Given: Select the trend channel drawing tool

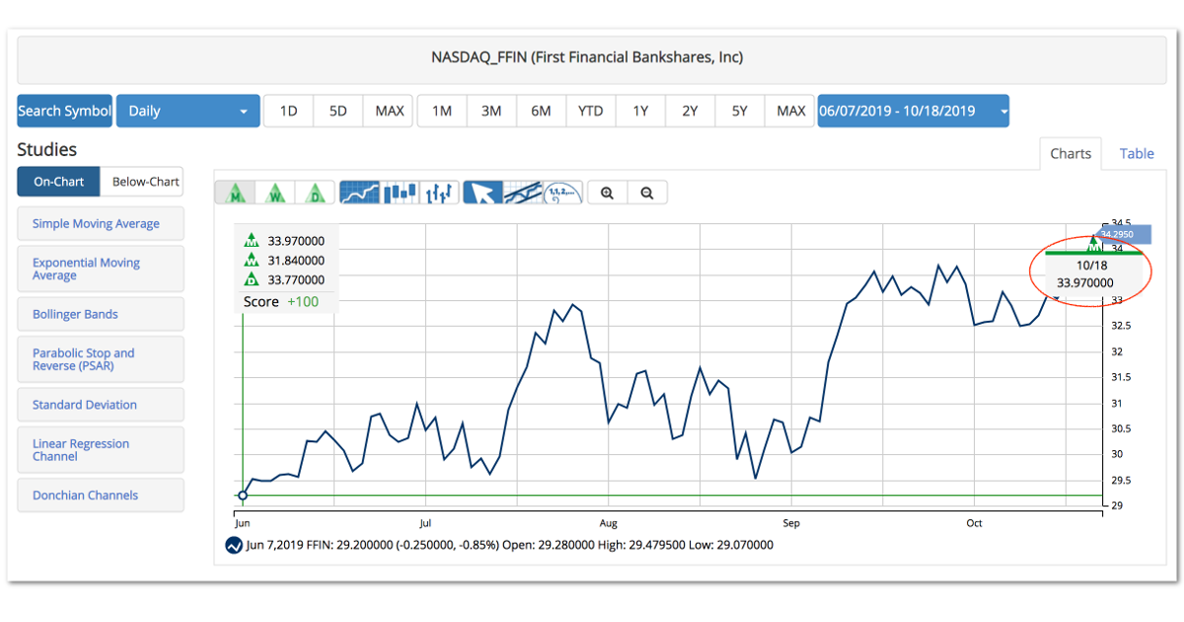Looking at the screenshot, I should 523,193.
